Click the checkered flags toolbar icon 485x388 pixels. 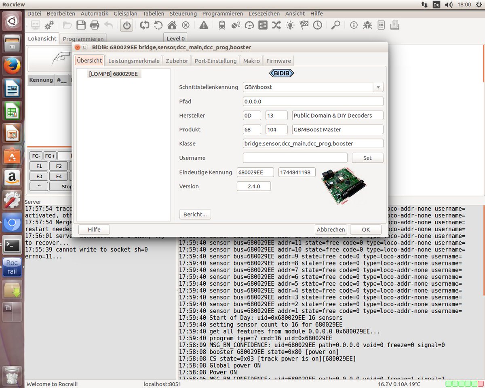pyautogui.click(x=304, y=25)
